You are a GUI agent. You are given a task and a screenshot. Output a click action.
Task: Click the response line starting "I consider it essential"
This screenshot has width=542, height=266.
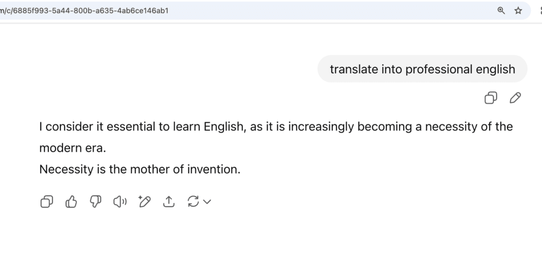[276, 127]
